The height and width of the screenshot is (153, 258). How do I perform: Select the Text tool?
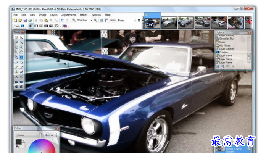[x=16, y=77]
